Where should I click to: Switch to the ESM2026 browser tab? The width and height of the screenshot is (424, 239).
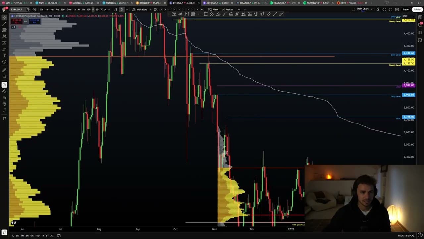[x=84, y=3]
